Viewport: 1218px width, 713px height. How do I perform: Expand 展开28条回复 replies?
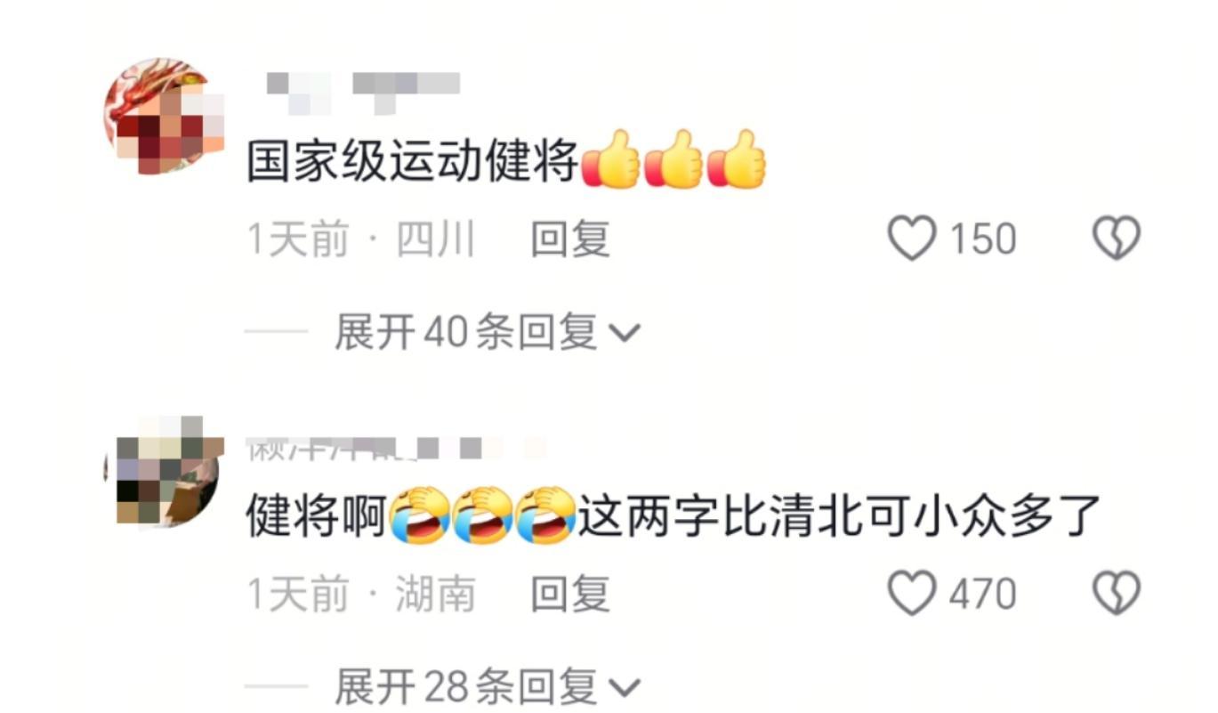[x=487, y=686]
